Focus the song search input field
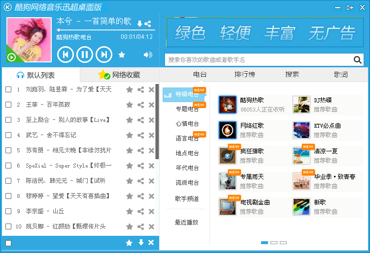The height and width of the screenshot is (253, 370). point(260,60)
